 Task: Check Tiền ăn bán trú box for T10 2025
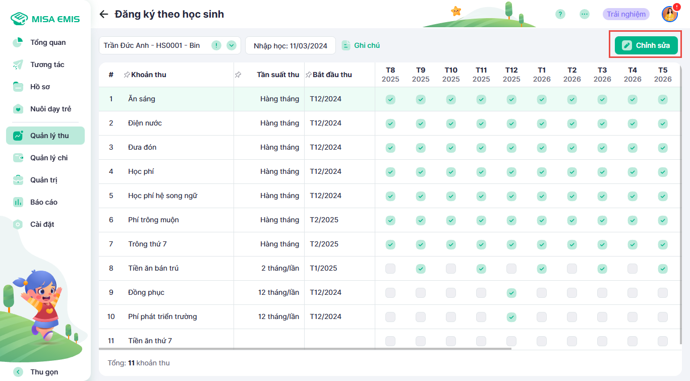tap(451, 269)
